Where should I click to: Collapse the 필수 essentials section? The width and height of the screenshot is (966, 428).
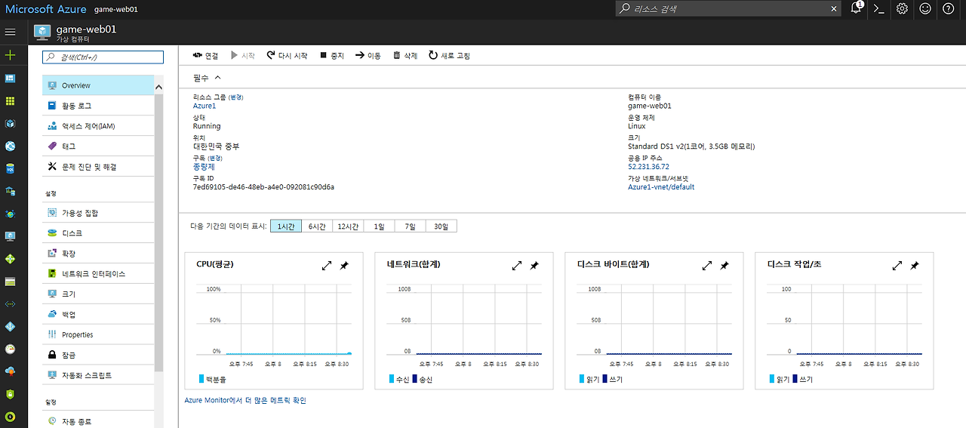pos(208,78)
